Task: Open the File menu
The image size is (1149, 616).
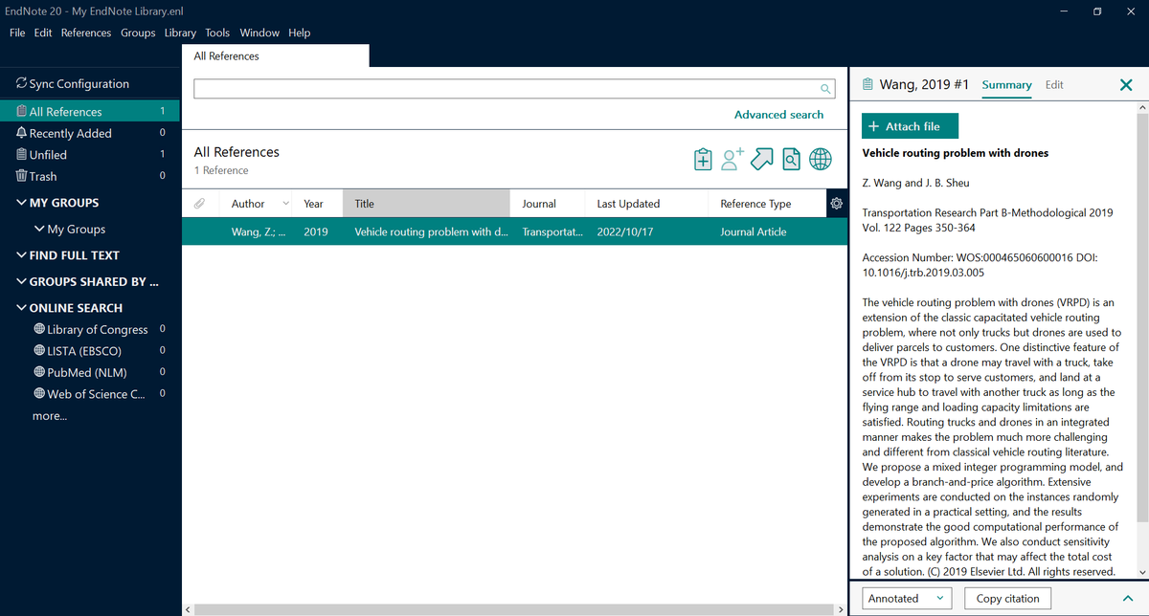Action: 17,33
